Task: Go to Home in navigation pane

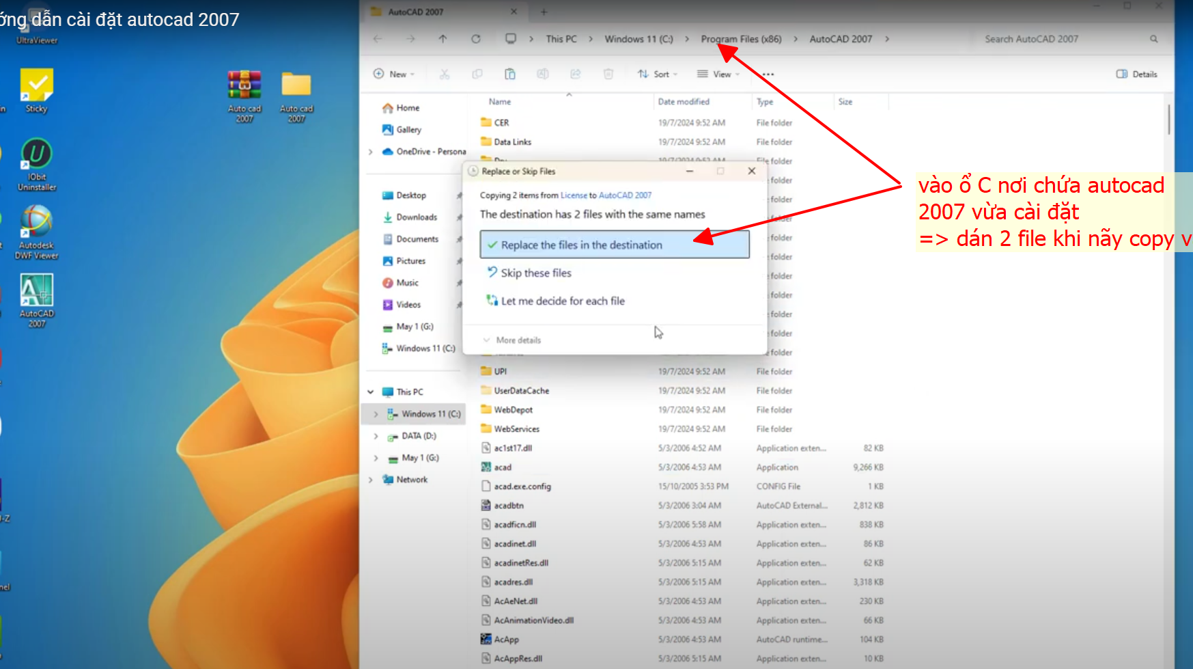Action: tap(402, 108)
